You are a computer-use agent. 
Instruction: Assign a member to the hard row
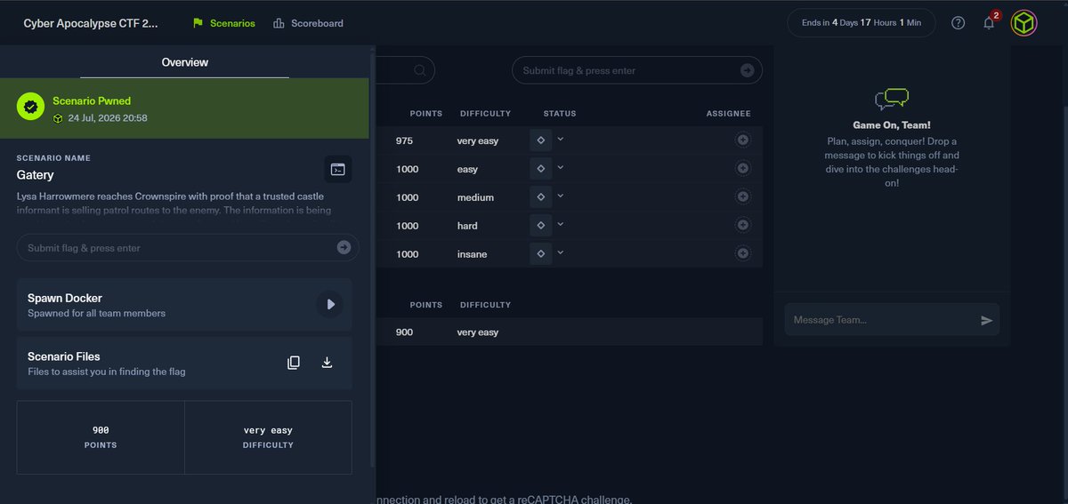click(742, 226)
